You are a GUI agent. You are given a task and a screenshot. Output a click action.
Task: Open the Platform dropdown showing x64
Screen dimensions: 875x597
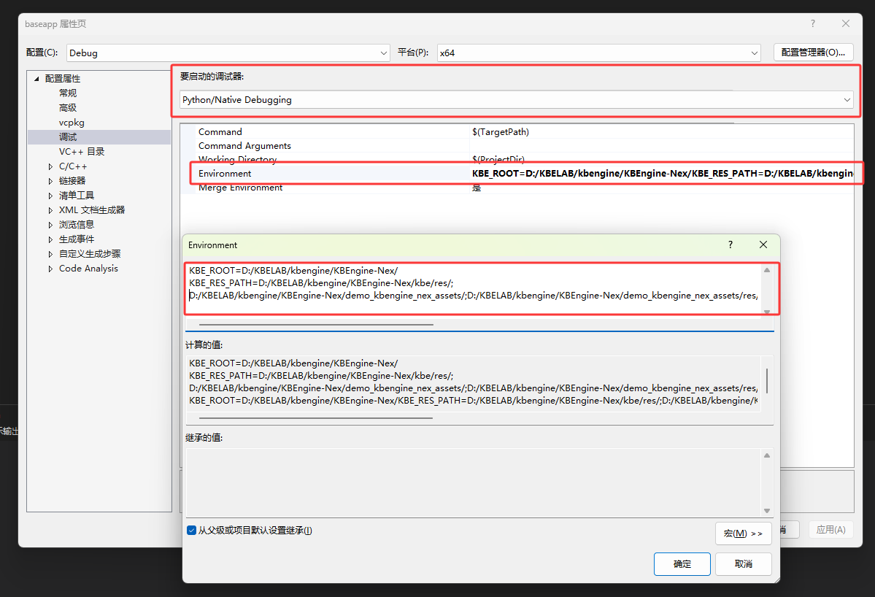coord(598,53)
